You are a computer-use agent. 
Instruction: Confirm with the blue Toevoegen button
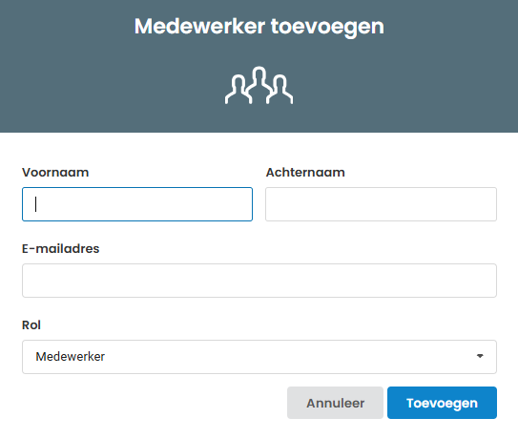click(442, 403)
